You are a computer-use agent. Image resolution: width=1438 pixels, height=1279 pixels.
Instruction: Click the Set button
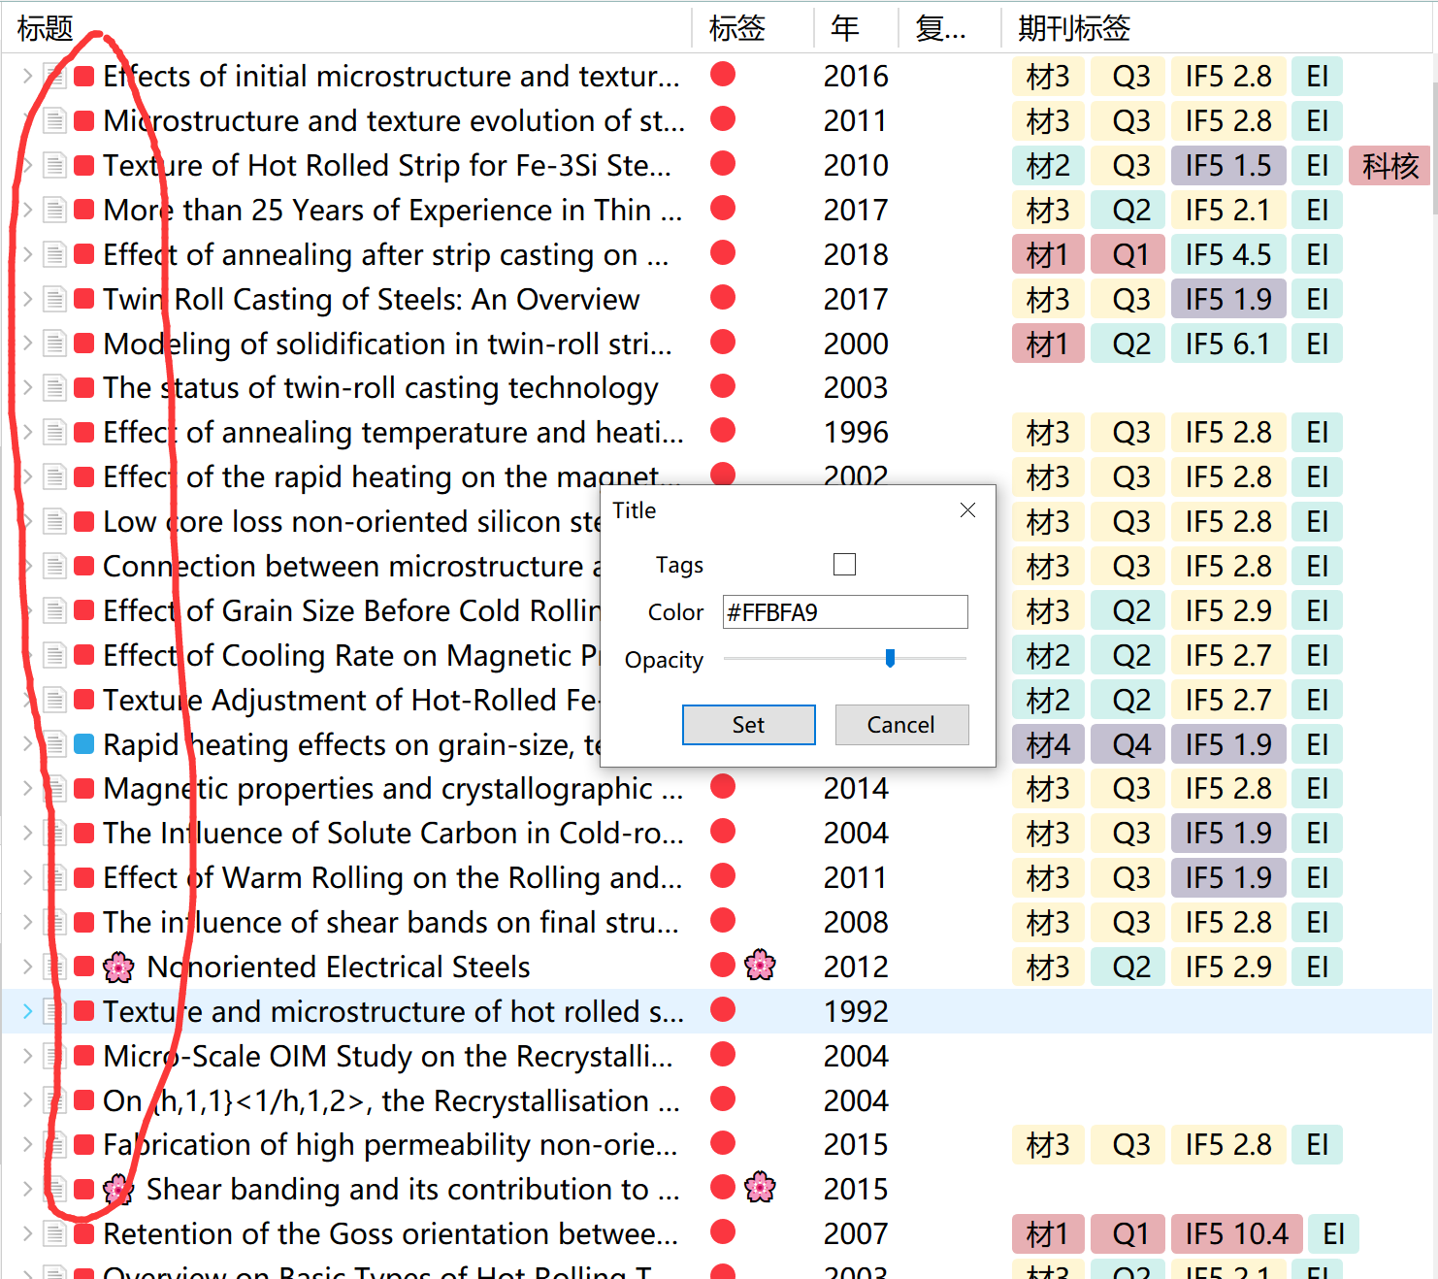749,725
